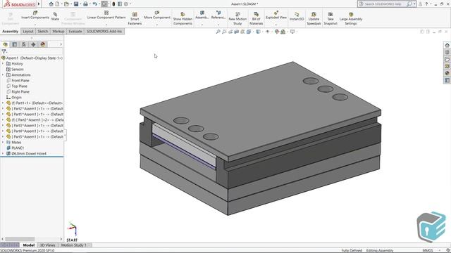Viewport: 451px width, 253px height.
Task: Open SOLIDWORKS Resources home icon in task pane
Action: coord(447,45)
